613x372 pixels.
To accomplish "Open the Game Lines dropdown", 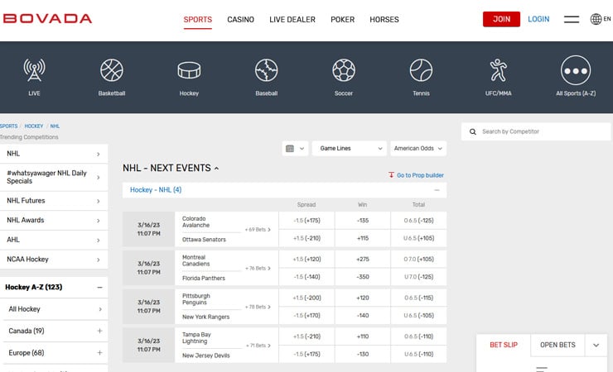I will tap(349, 149).
